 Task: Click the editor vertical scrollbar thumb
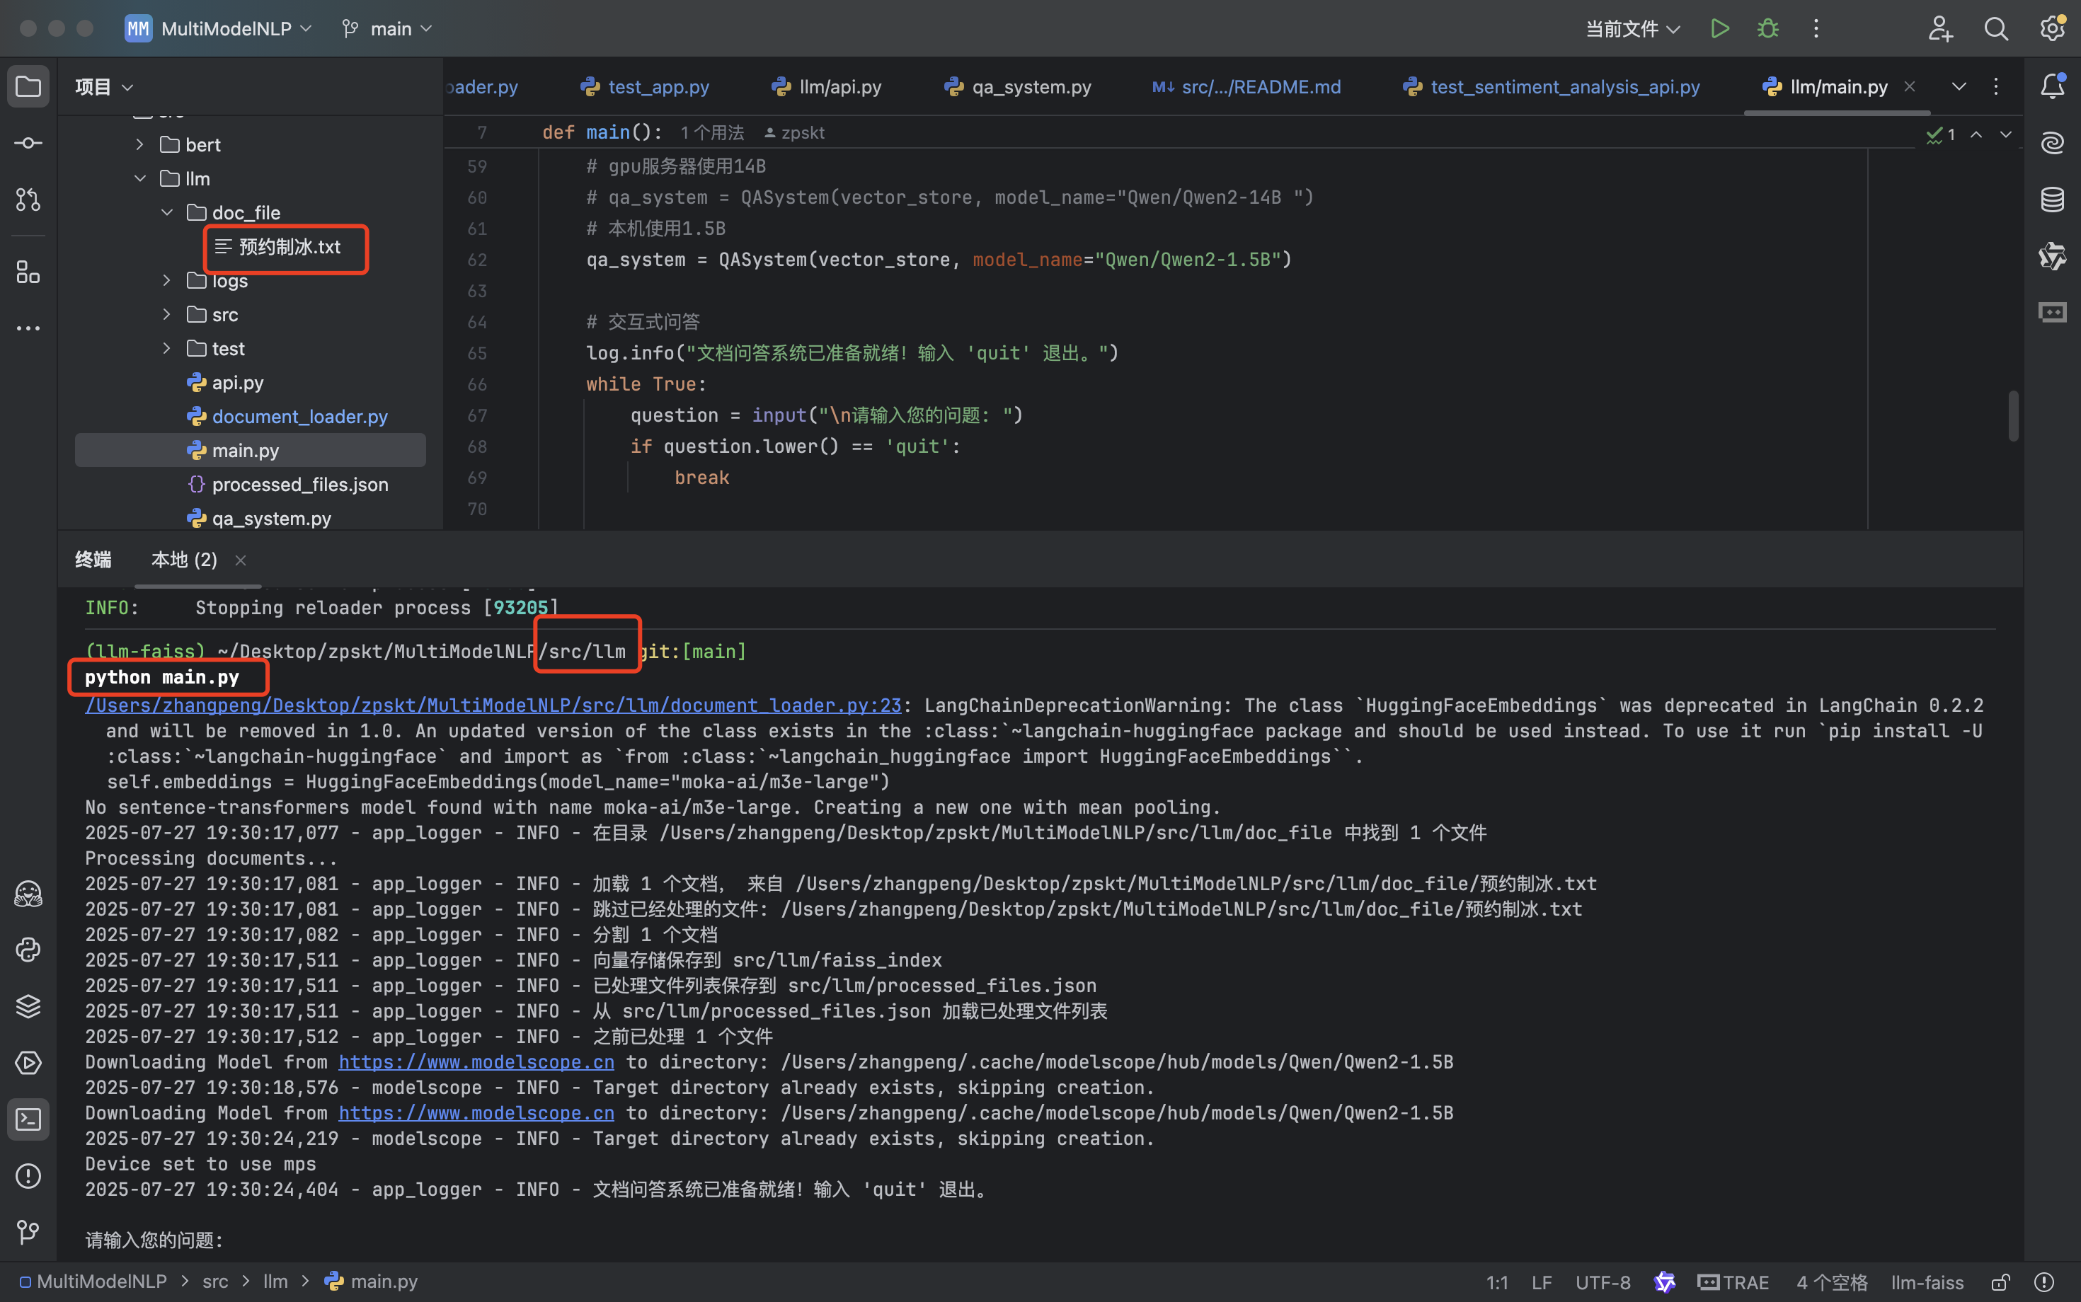tap(2013, 415)
